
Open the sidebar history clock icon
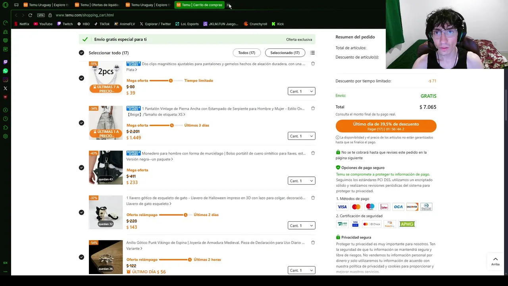pos(5,119)
